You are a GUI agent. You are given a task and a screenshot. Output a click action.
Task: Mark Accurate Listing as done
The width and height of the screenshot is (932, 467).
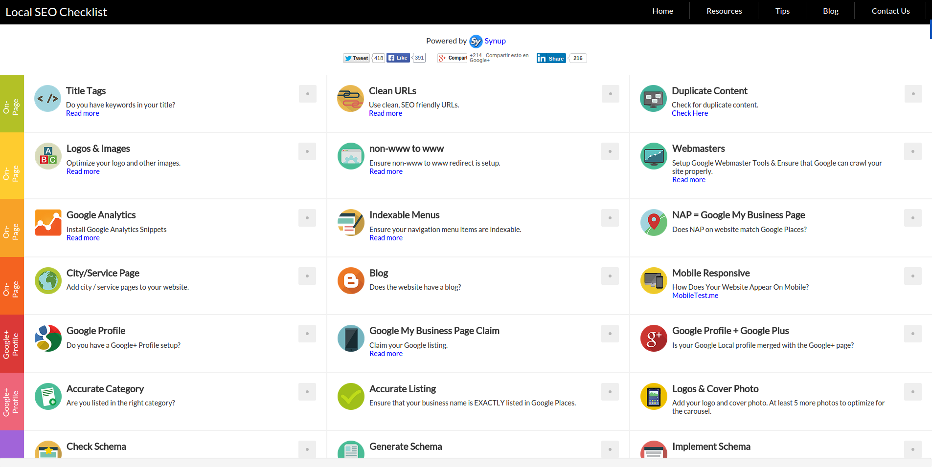coord(610,392)
